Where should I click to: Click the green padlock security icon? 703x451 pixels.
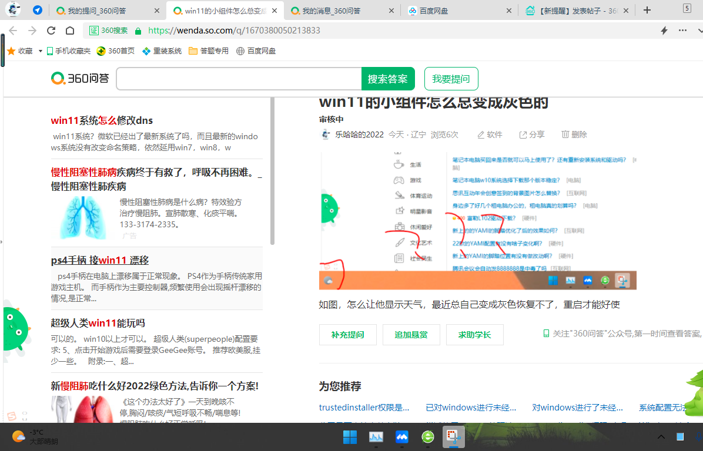(x=138, y=31)
